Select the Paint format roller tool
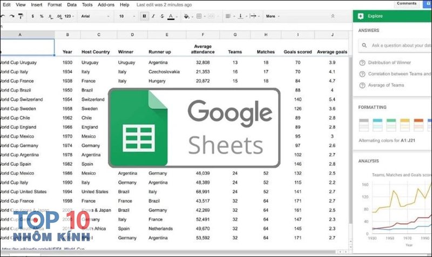432x257 pixels. point(21,16)
